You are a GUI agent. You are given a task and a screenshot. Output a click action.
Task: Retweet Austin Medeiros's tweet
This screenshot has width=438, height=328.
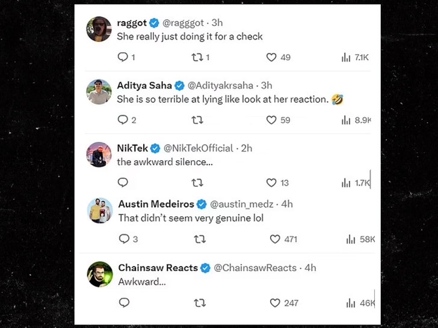click(x=200, y=238)
